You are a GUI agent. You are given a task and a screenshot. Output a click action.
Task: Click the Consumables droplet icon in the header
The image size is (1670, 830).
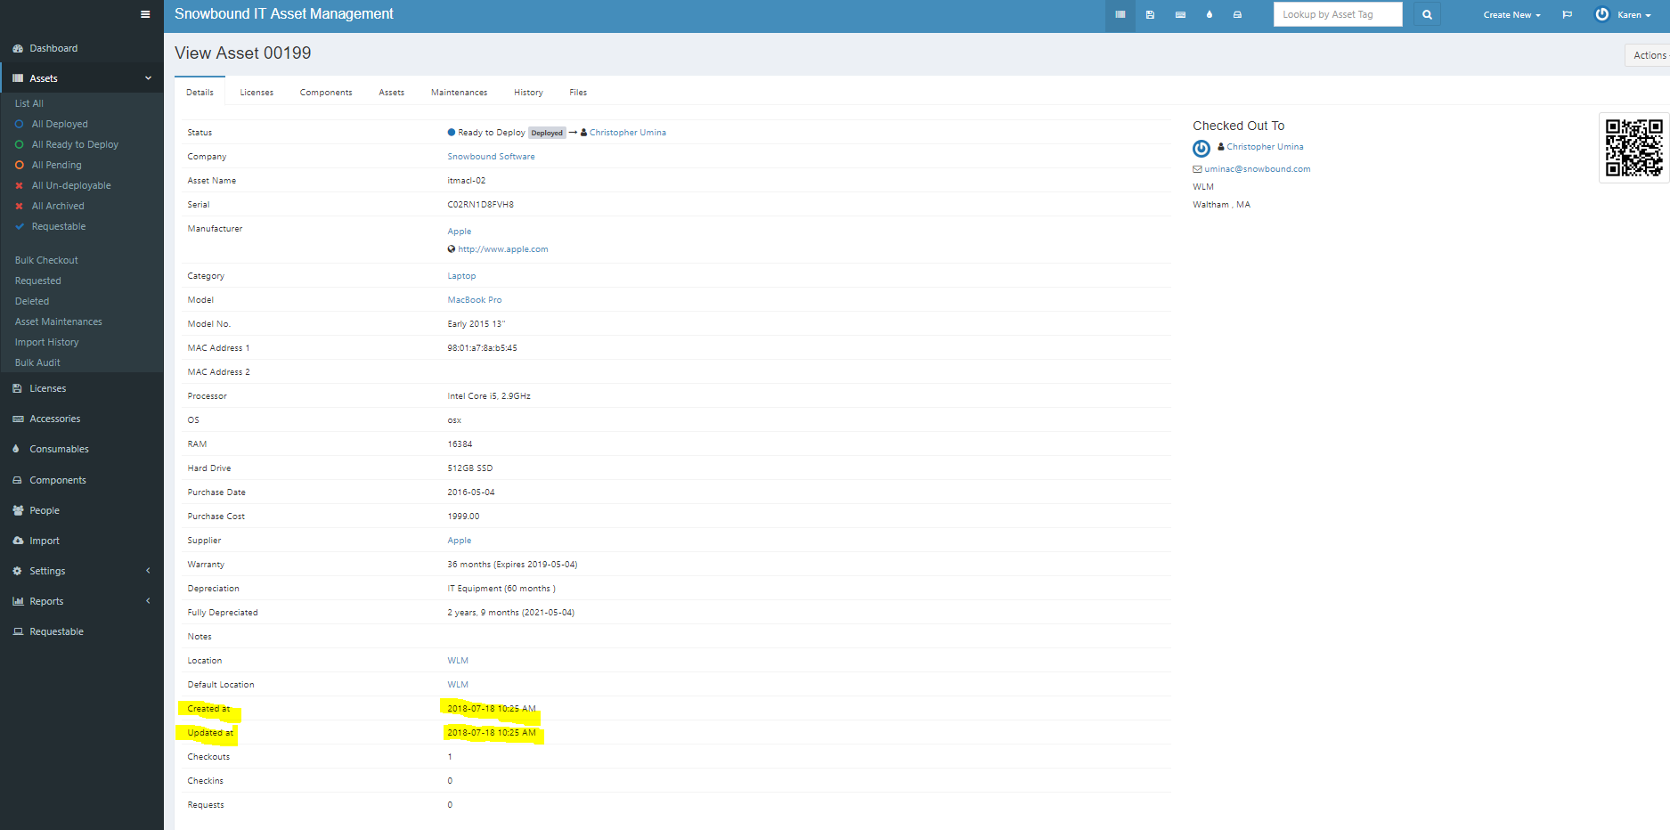click(x=1209, y=14)
